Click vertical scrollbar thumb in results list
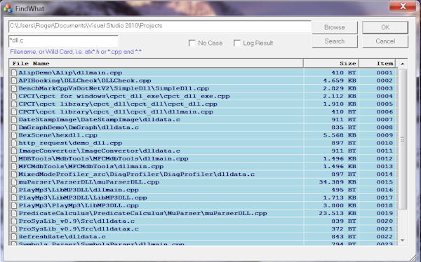This screenshot has height=262, width=421. point(403,139)
